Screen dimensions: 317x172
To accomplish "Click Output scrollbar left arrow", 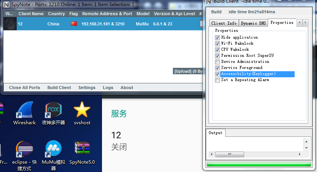I will point(212,155).
